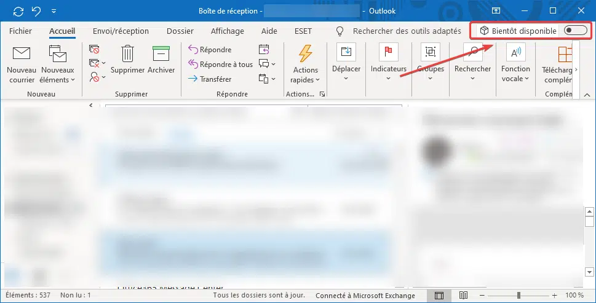Click the Undo arrow in title bar
The width and height of the screenshot is (596, 303).
(x=36, y=11)
